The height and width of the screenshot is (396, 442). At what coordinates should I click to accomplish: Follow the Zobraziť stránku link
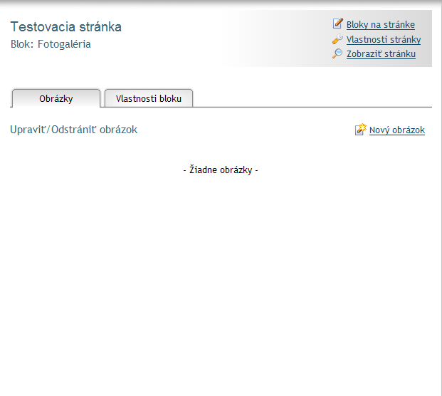click(381, 54)
